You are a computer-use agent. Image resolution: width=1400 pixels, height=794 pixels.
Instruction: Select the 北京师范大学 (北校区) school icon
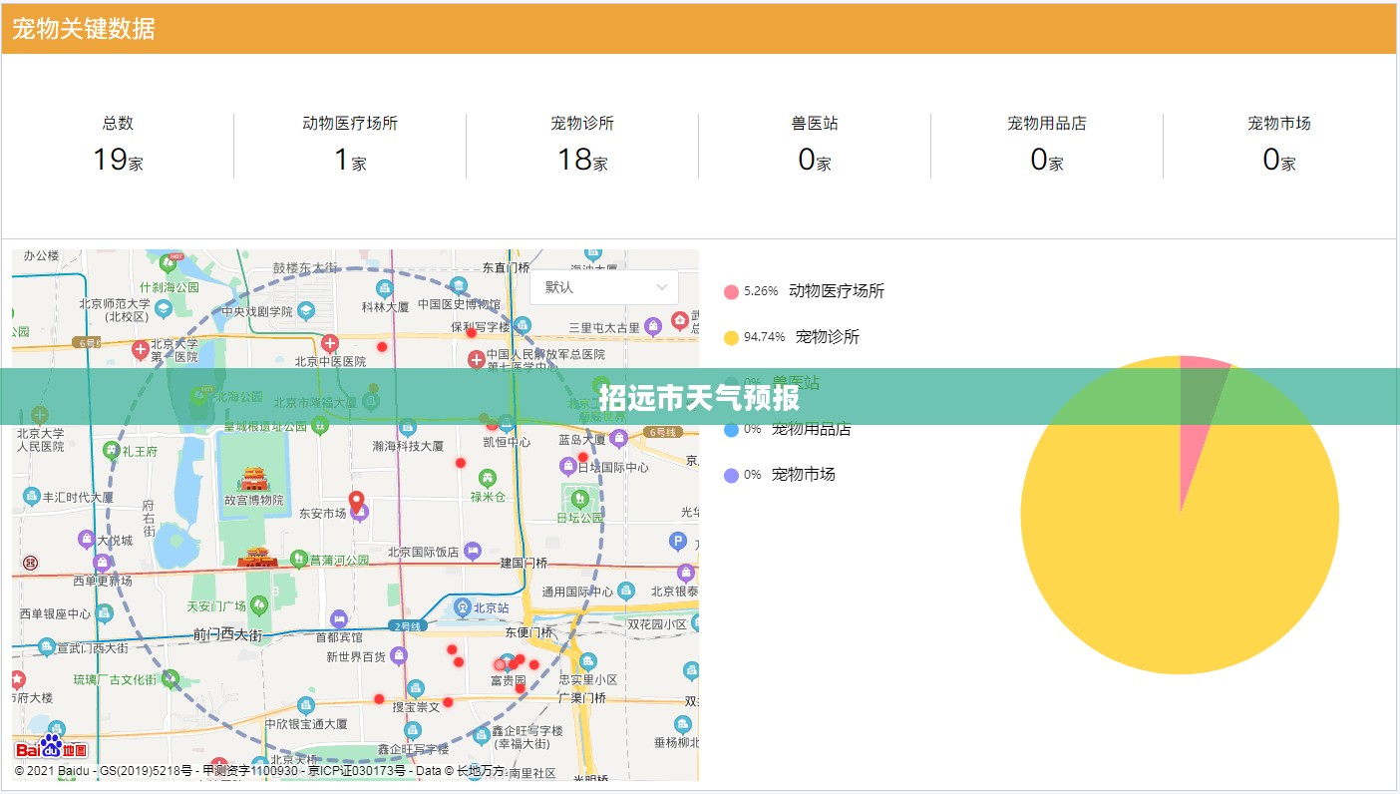tap(164, 310)
